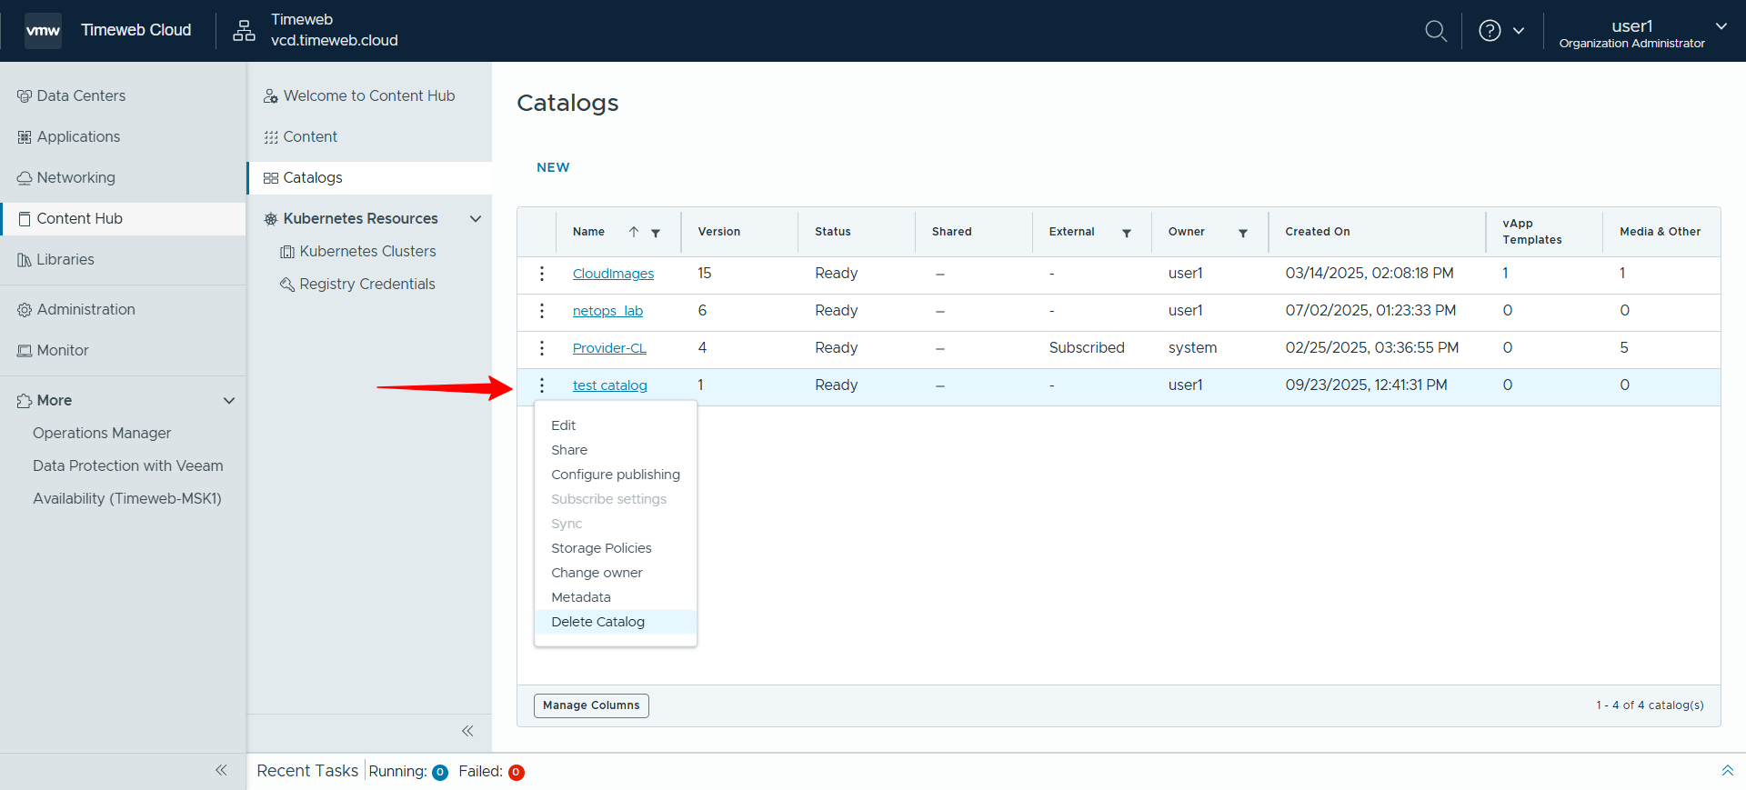Expand the help menu dropdown arrow
1746x790 pixels.
pos(1519,31)
